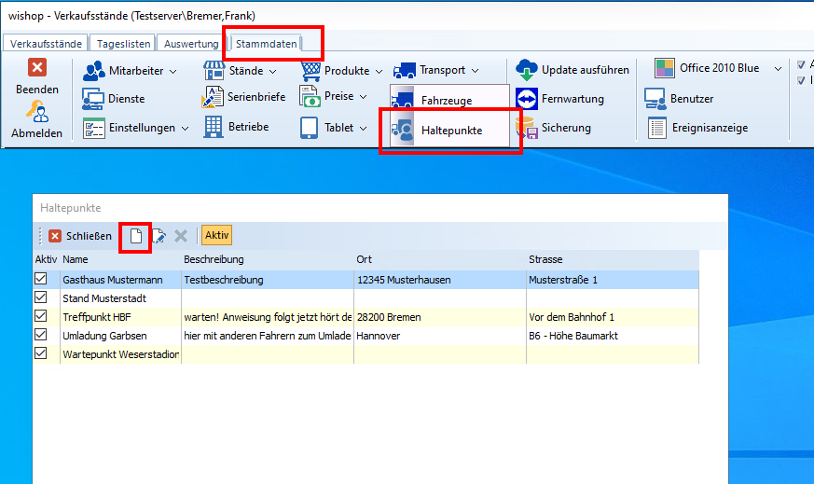Click edit Haltepunkt pencil icon
Viewport: 814px width, 484px height.
pyautogui.click(x=159, y=236)
